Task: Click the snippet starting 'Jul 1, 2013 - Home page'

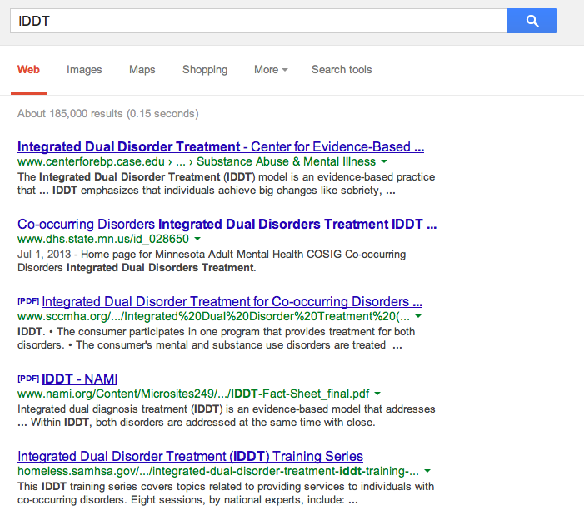Action: 212,261
